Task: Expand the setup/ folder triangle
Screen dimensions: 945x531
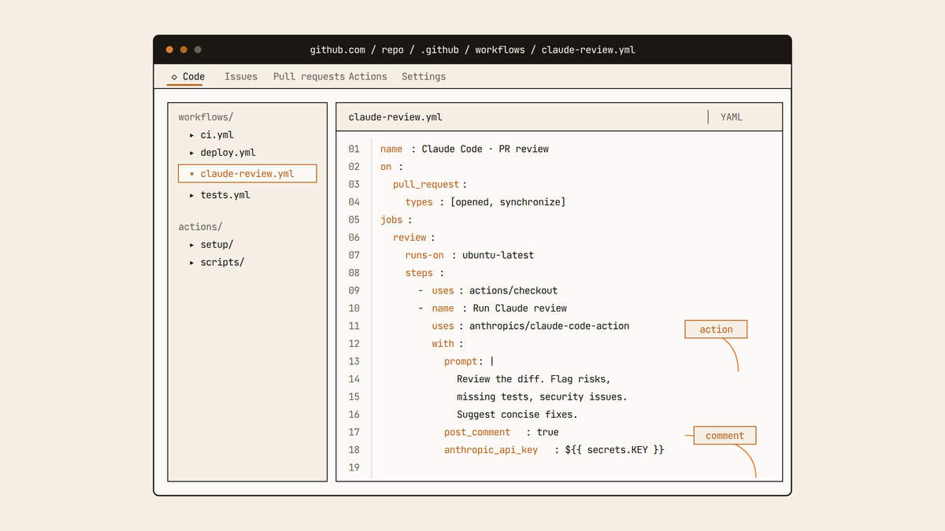Action: (192, 245)
